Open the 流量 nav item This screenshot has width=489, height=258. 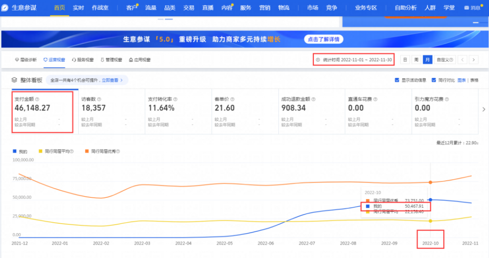pyautogui.click(x=150, y=8)
